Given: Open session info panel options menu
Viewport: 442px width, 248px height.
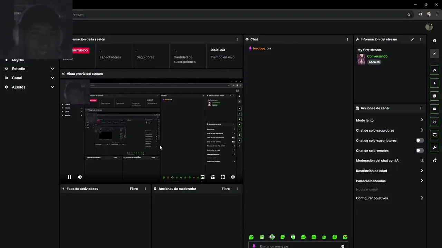Looking at the screenshot, I should [x=237, y=39].
